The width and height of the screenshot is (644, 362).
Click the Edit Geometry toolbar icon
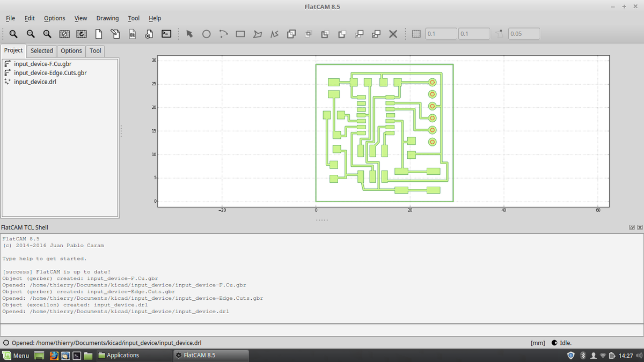(x=115, y=34)
